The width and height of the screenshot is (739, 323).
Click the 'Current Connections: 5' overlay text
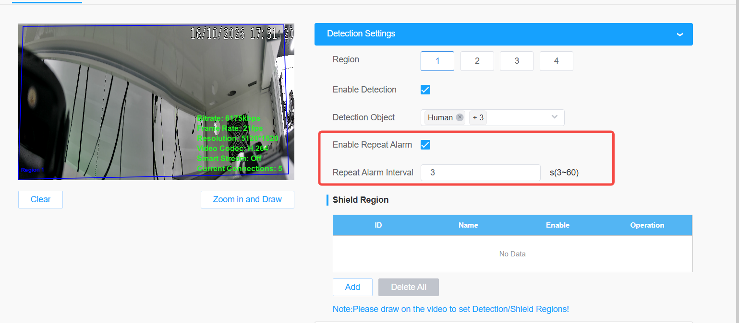coord(240,169)
